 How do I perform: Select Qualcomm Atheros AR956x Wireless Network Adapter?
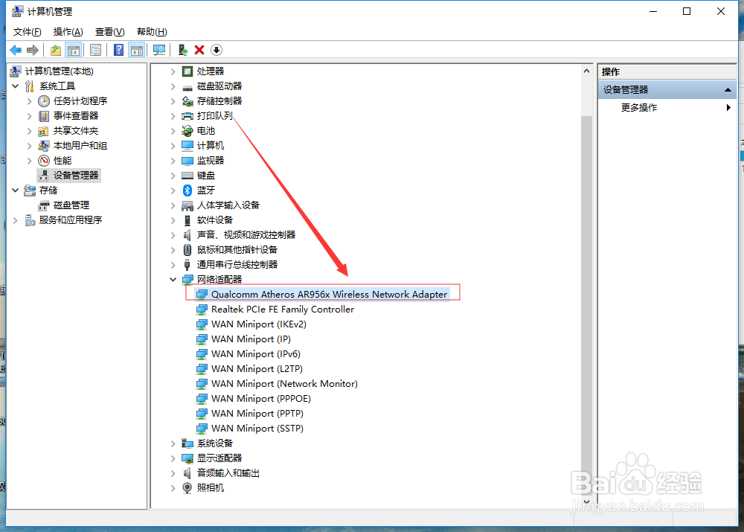(x=330, y=294)
